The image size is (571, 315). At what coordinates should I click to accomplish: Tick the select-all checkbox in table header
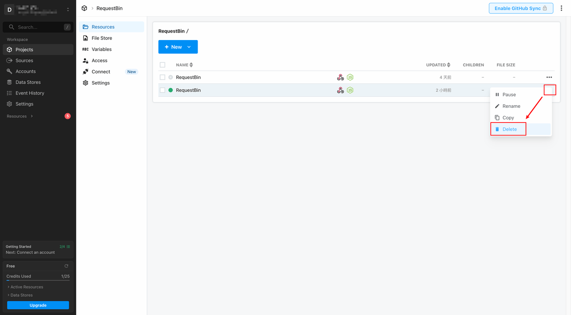(162, 65)
